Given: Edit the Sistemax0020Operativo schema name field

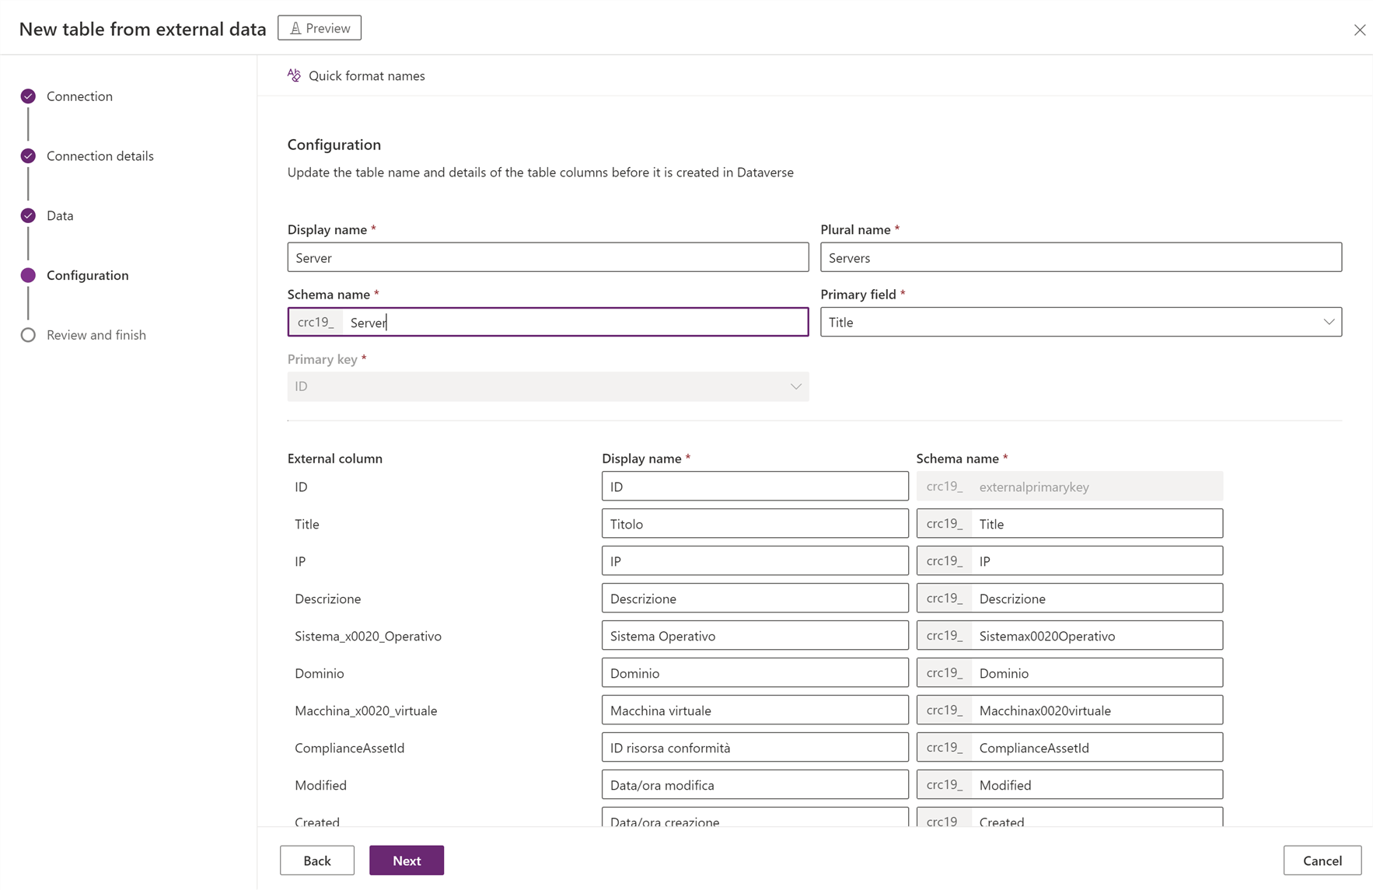Looking at the screenshot, I should [x=1096, y=636].
